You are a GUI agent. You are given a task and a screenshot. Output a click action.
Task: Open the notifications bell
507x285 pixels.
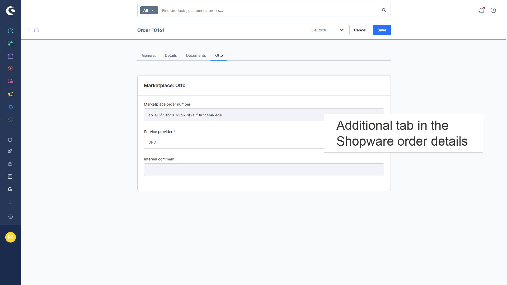[482, 10]
